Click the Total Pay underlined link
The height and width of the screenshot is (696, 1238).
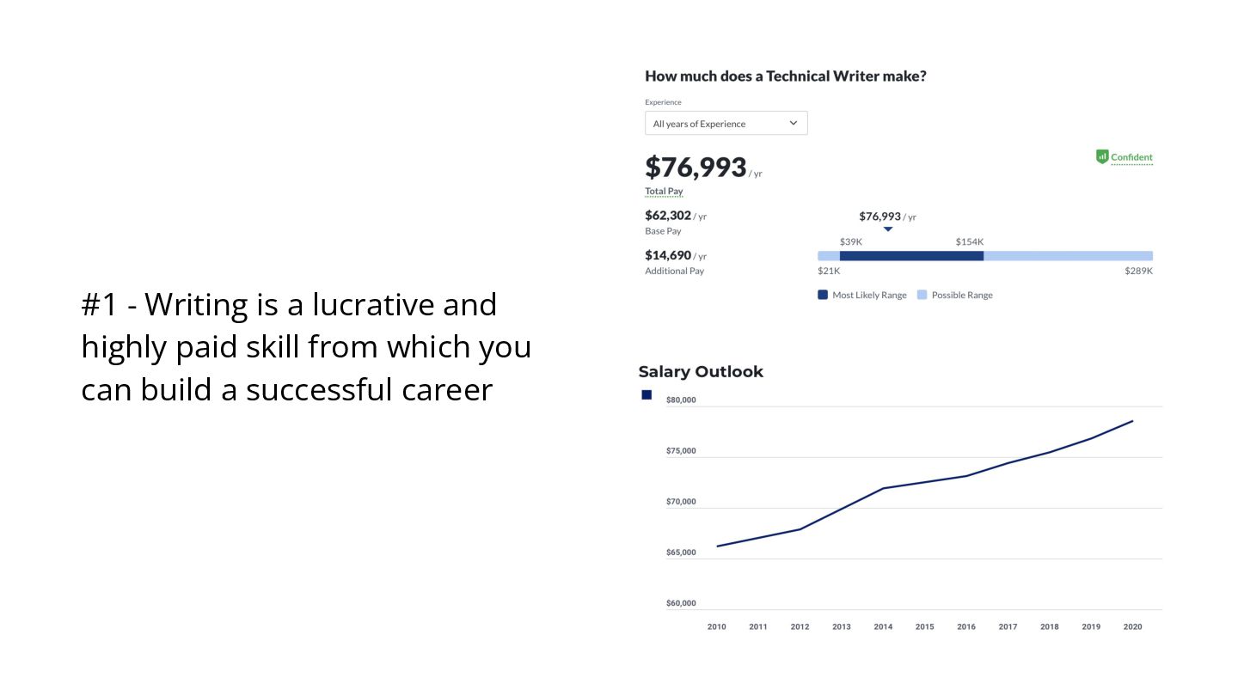click(x=664, y=191)
